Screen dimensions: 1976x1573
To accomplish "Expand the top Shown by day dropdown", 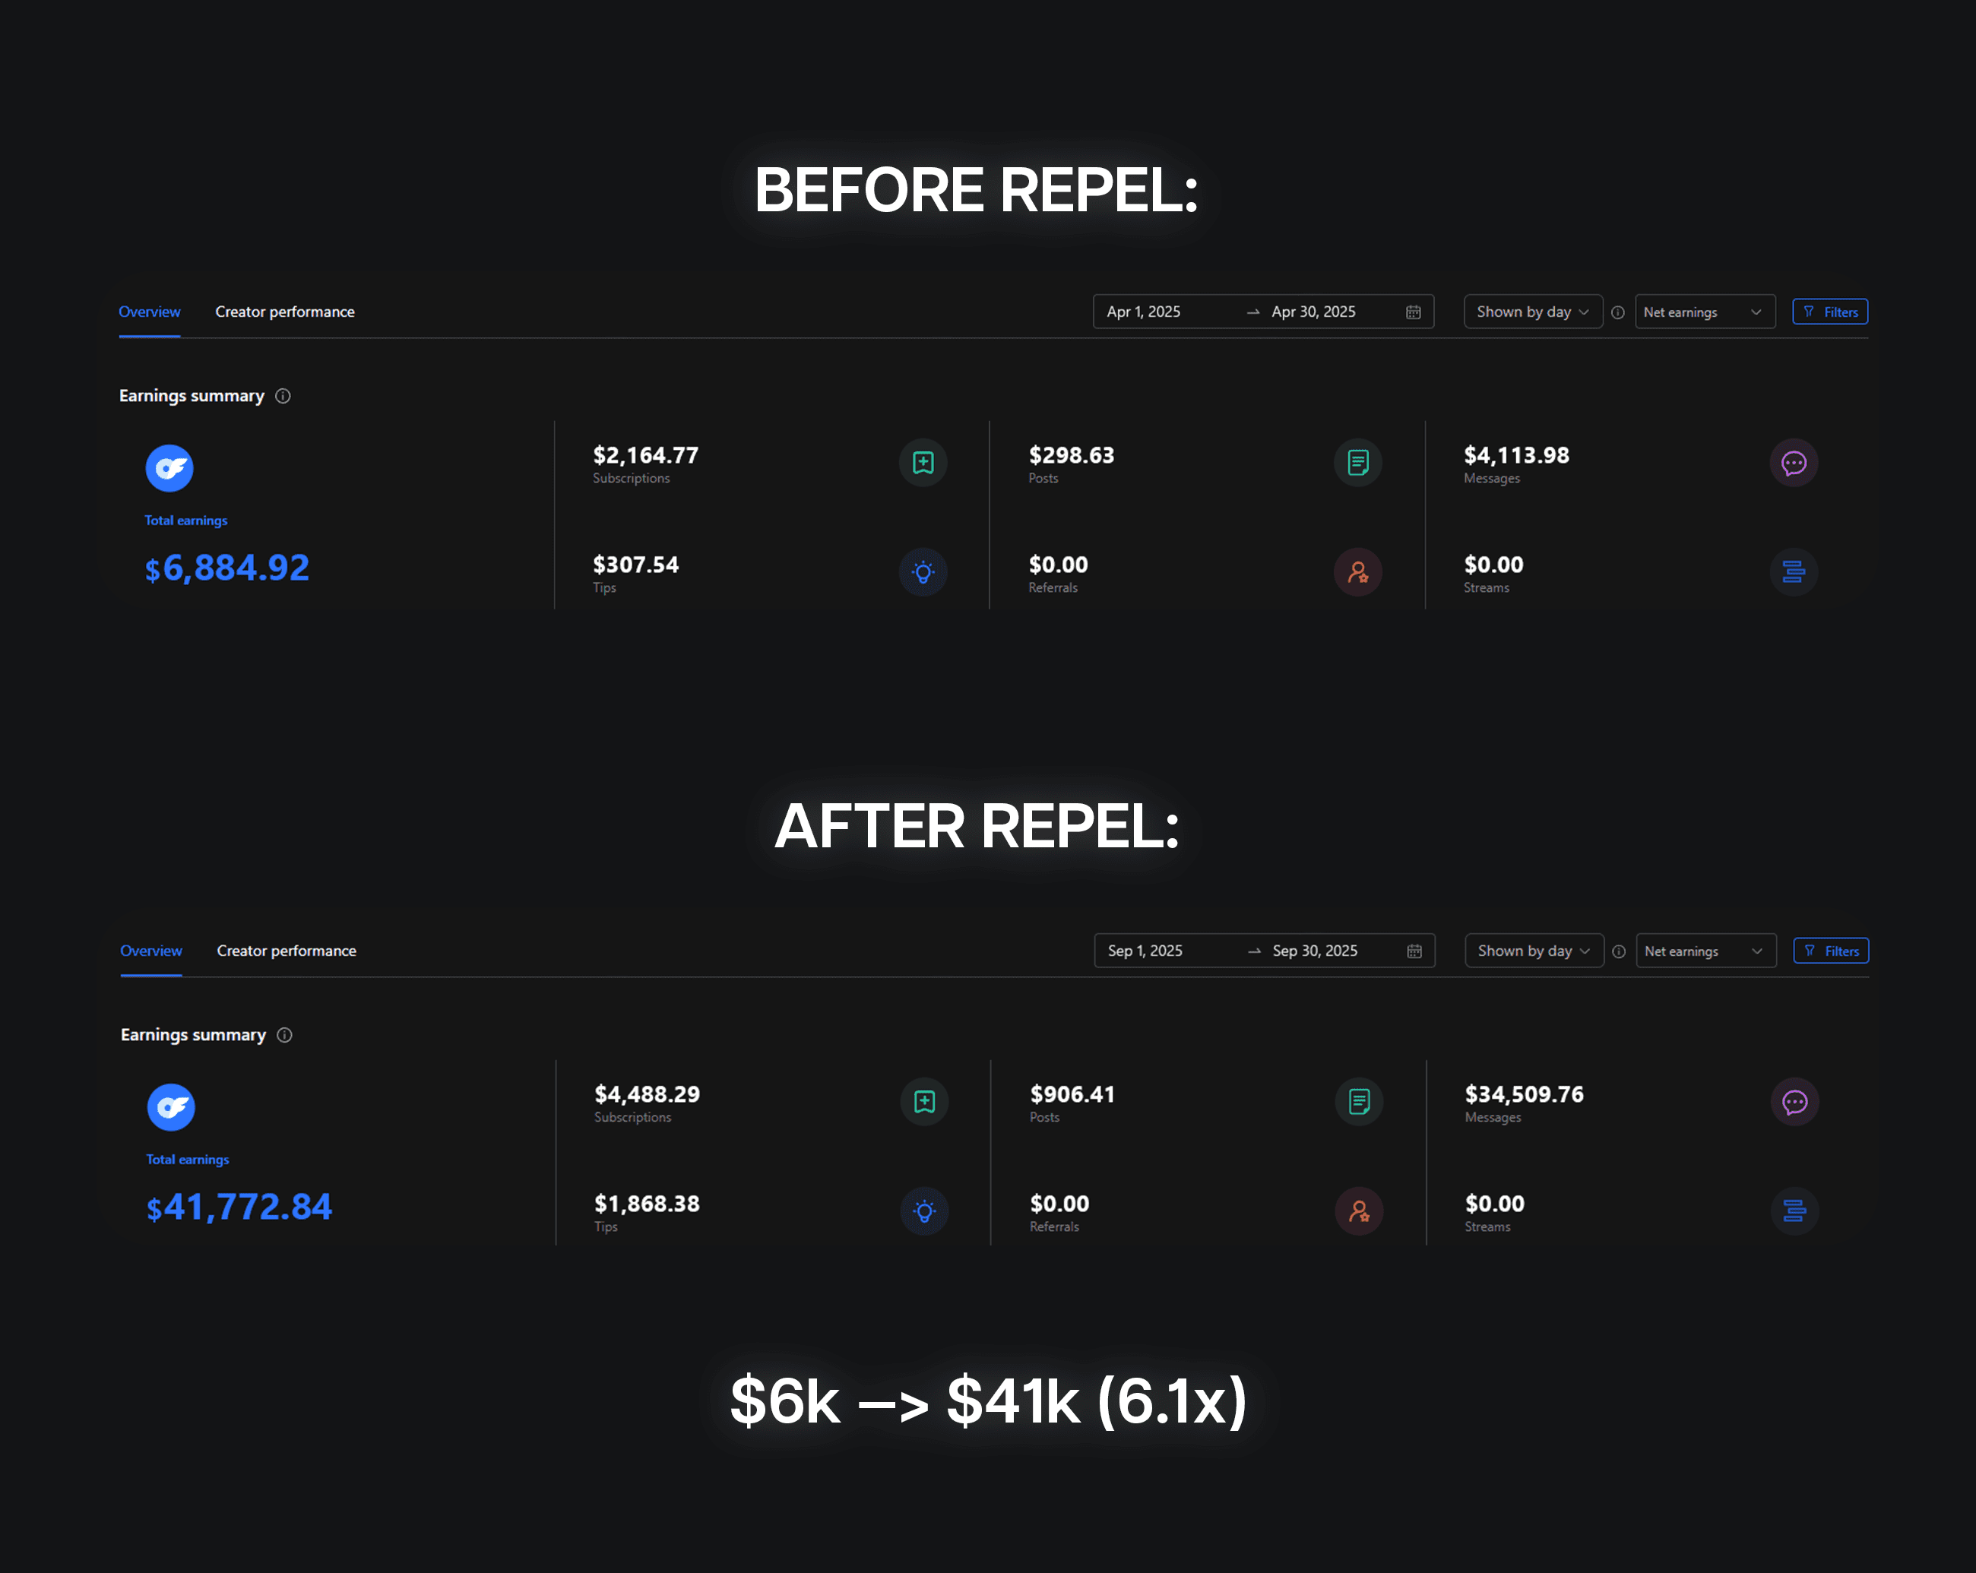I will tap(1534, 312).
